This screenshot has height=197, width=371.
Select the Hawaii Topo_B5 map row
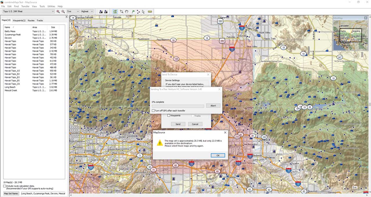point(30,81)
